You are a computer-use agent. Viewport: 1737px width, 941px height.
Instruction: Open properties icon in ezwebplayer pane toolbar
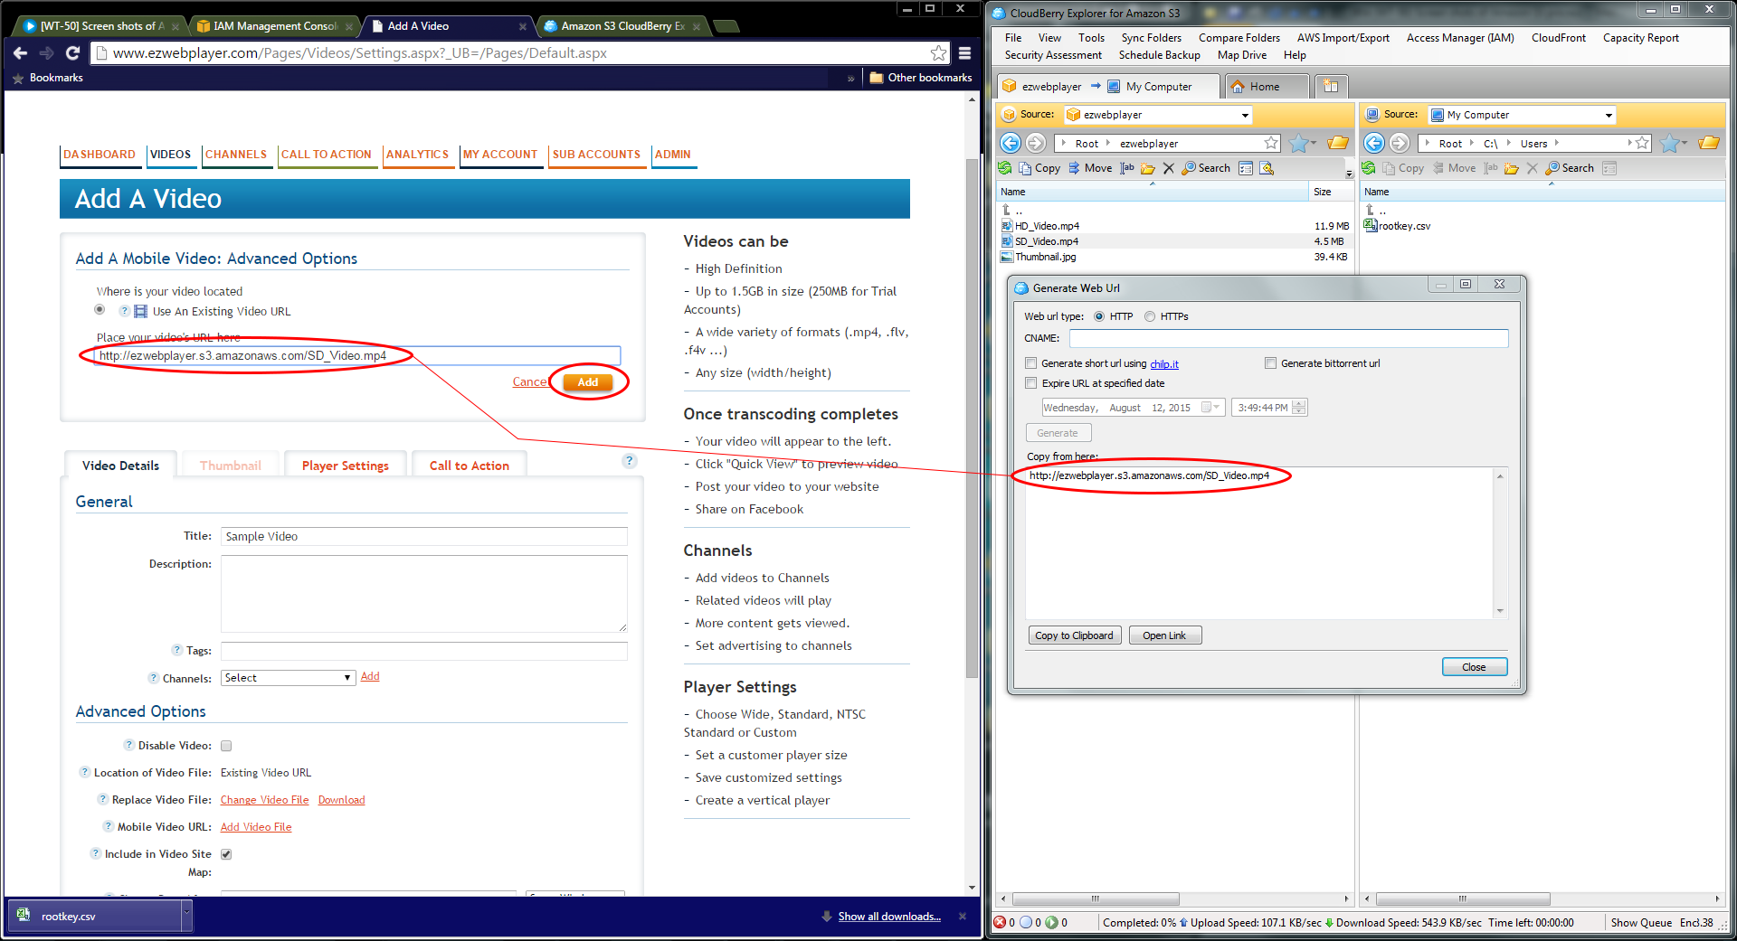pos(1246,168)
